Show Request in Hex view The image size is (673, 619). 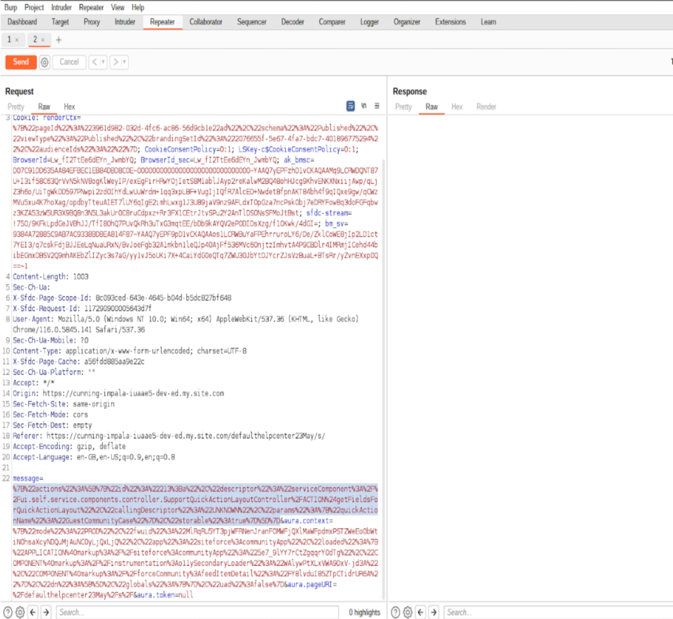(70, 107)
